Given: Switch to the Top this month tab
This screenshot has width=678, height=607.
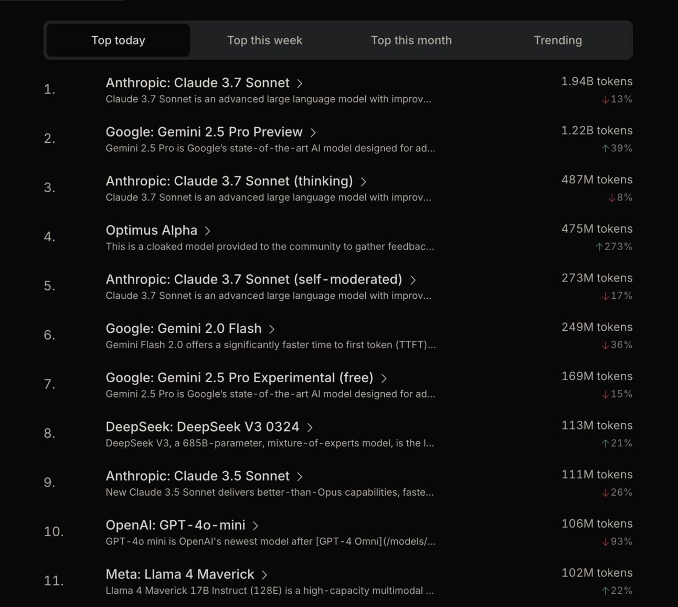Looking at the screenshot, I should [x=411, y=40].
